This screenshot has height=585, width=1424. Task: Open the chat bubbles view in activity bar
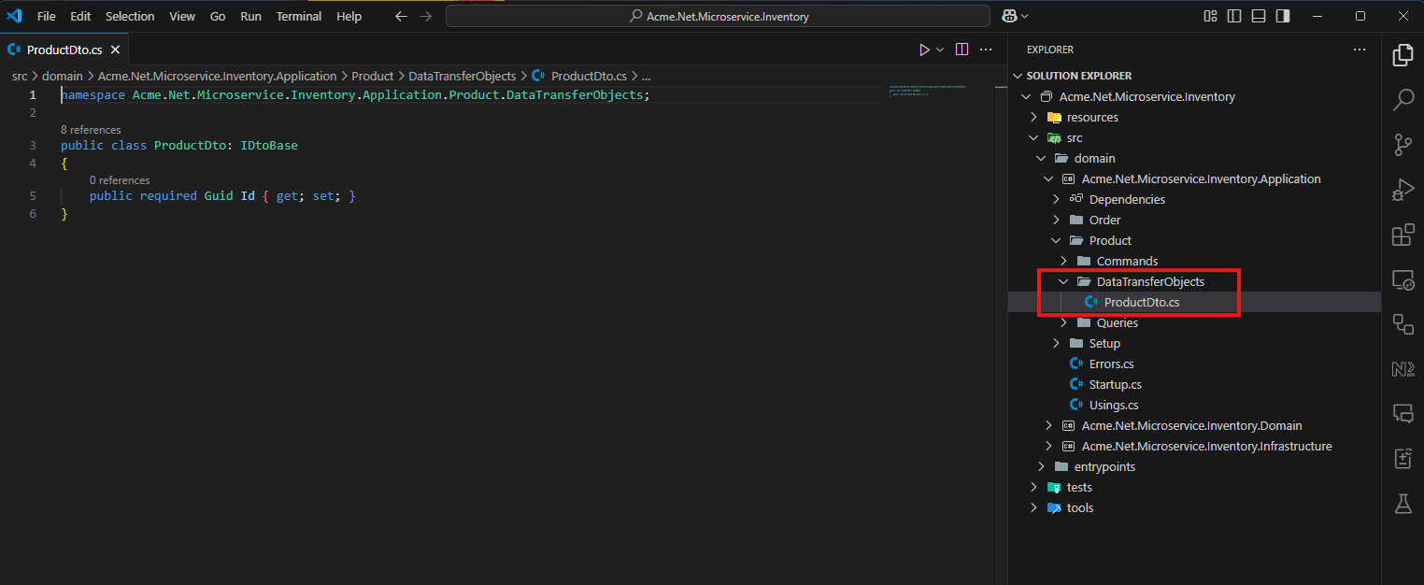(x=1403, y=414)
